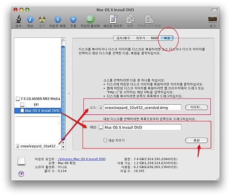
Task: Toggle the Erase Destination (대상 지우기) checkbox
Action: 105,140
